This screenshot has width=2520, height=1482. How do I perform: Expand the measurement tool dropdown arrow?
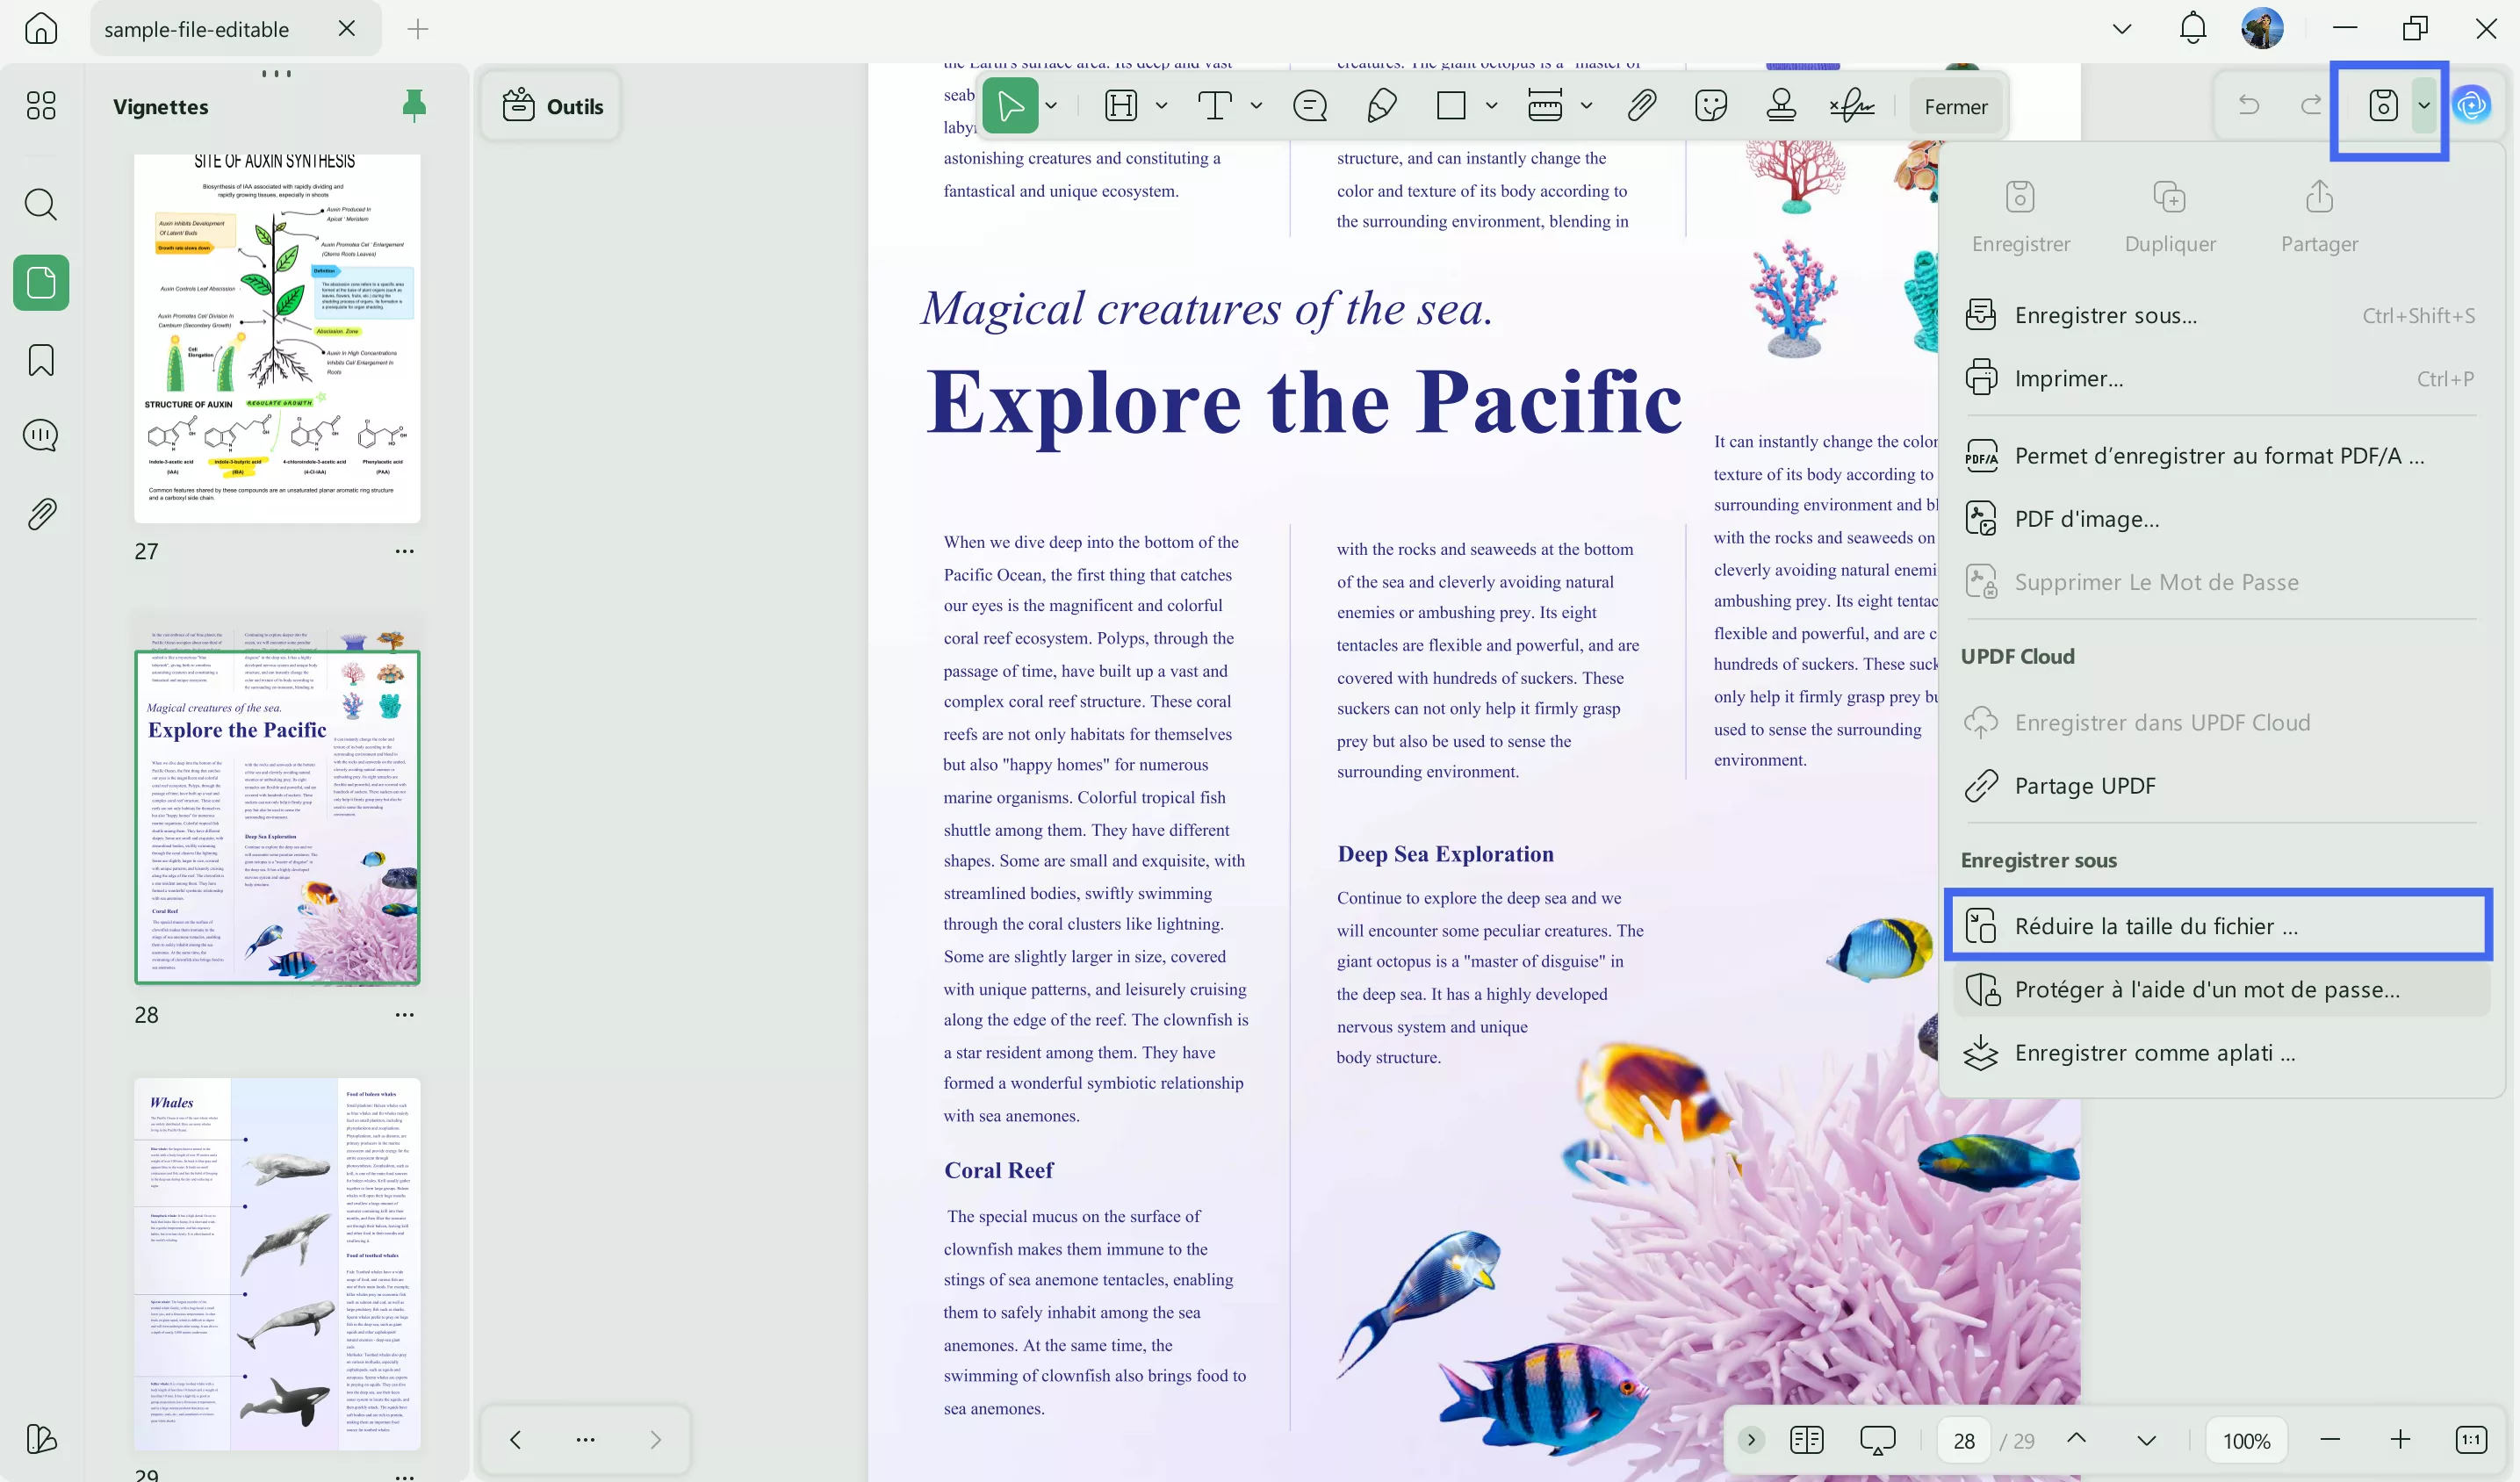[1586, 105]
